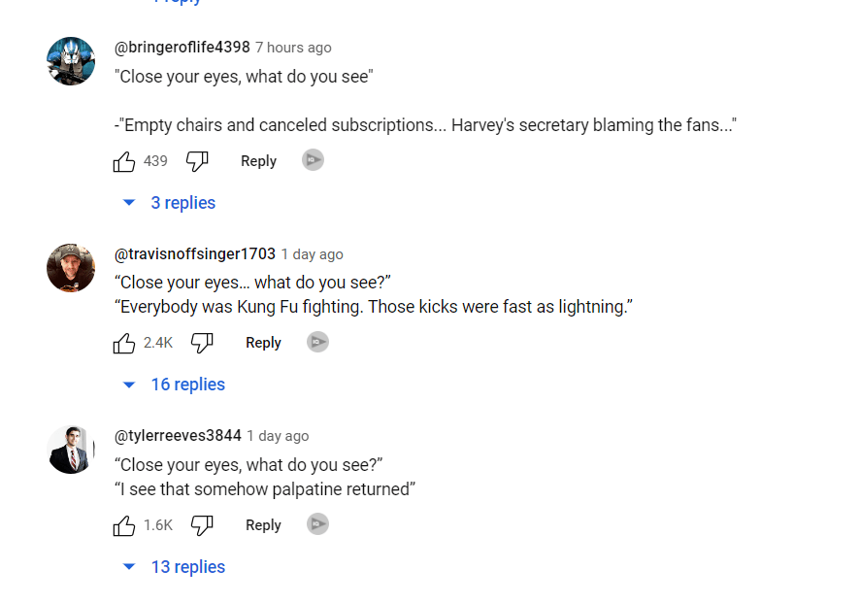The height and width of the screenshot is (603, 860).
Task: Click the '1 day ago' timestamp on @tylerreeves3844's comment
Action: tap(278, 436)
